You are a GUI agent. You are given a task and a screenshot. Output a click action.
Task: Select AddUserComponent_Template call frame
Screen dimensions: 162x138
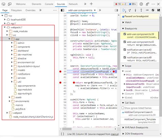pos(140,121)
